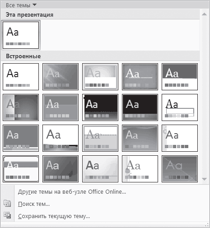Screen dimensions: 210x228
Task: Click the browse themes icon beside "Поиск тем"
Action: (7, 204)
